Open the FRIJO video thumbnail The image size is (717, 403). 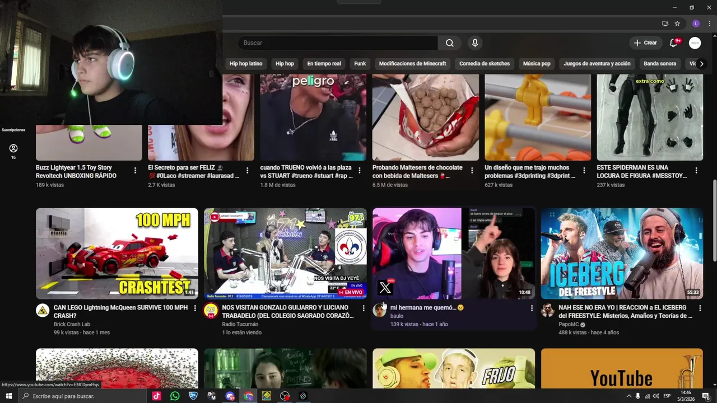454,368
